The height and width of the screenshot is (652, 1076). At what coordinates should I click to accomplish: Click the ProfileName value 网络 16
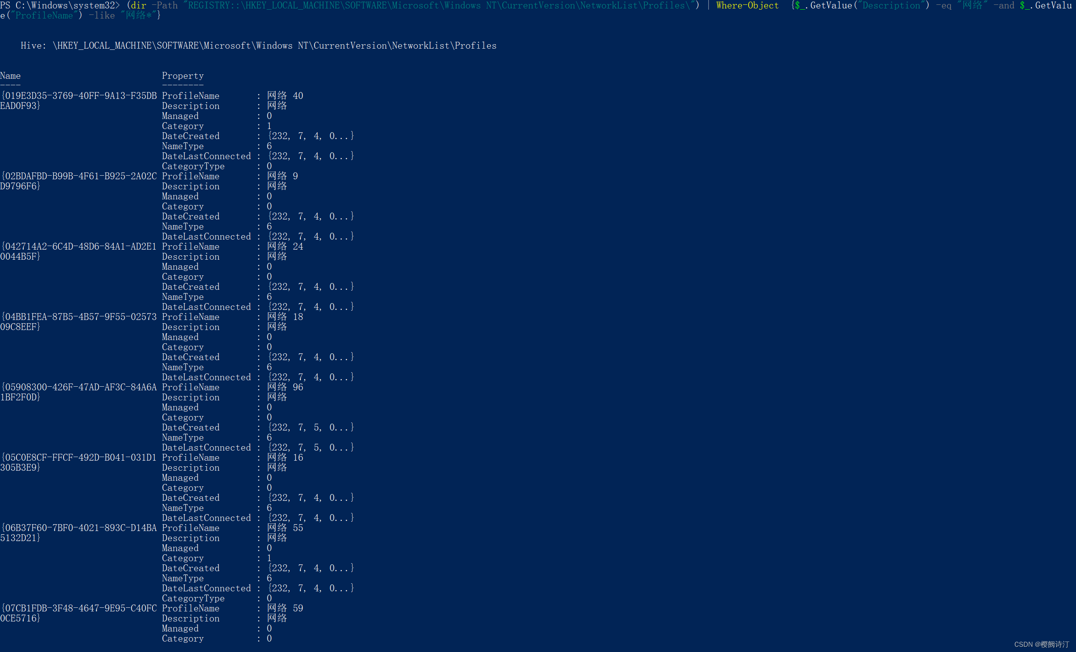point(285,457)
